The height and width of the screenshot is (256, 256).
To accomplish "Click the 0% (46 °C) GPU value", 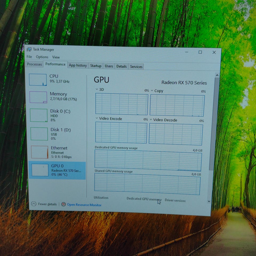I will tap(59, 174).
